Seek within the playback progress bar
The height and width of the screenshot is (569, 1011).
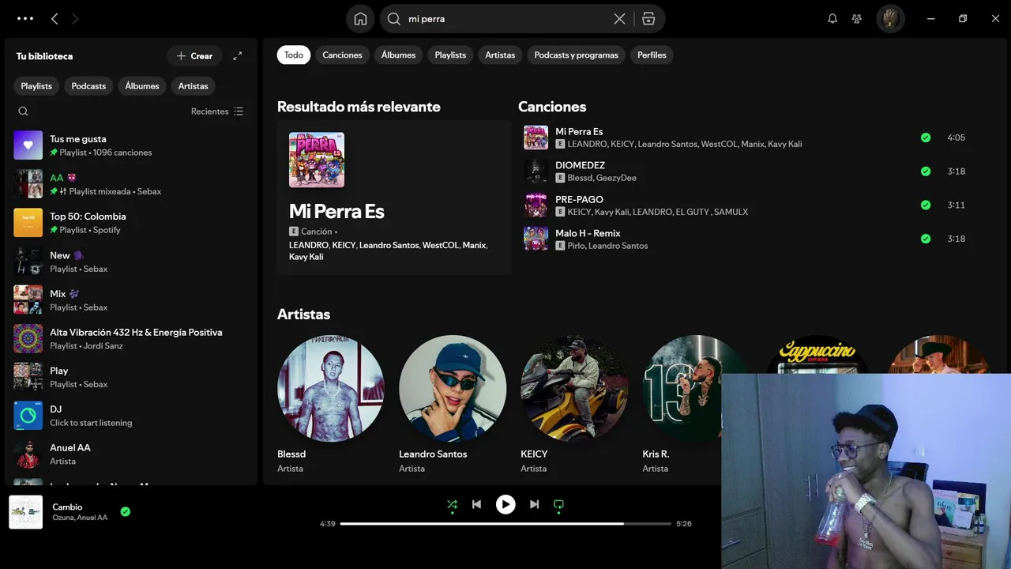pyautogui.click(x=505, y=524)
